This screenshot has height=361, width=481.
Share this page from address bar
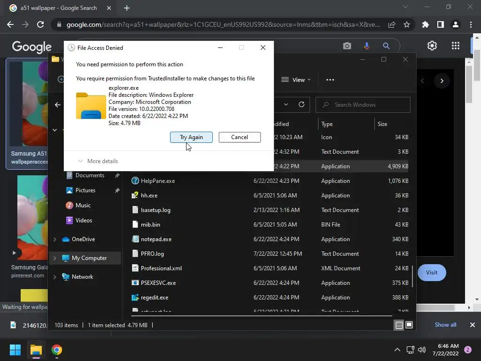(392, 24)
